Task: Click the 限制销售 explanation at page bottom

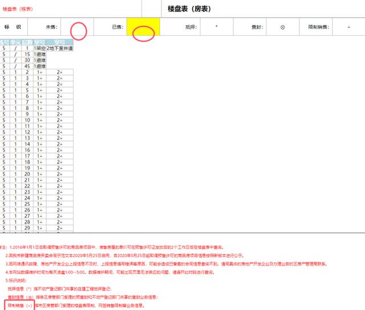Action: 76,305
